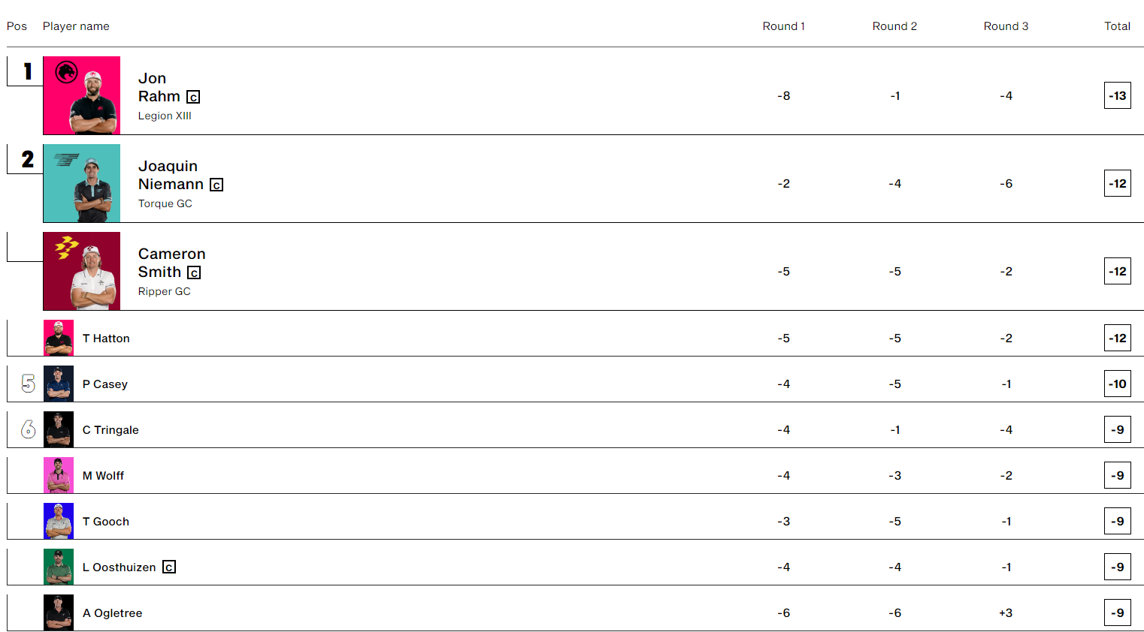Open Jon Rahm's player profile link
Viewport: 1144px width, 632px height.
tap(159, 87)
